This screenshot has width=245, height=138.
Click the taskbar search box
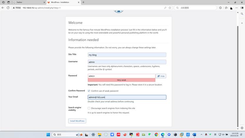pos(68,134)
